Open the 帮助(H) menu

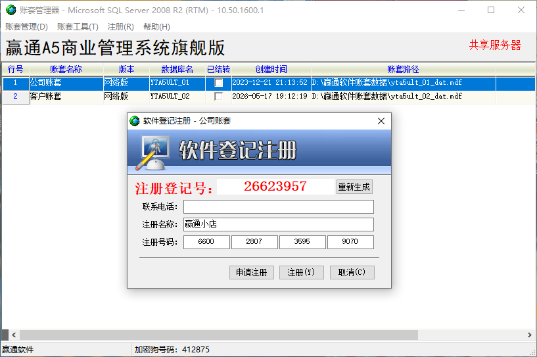(x=156, y=27)
